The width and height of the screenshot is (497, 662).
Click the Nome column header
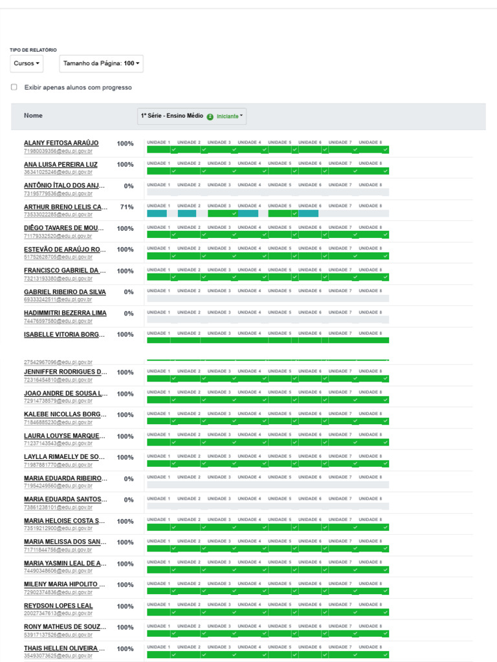(33, 116)
